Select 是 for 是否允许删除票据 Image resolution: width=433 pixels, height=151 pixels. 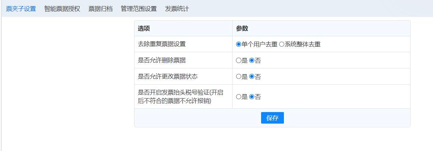[239, 61]
